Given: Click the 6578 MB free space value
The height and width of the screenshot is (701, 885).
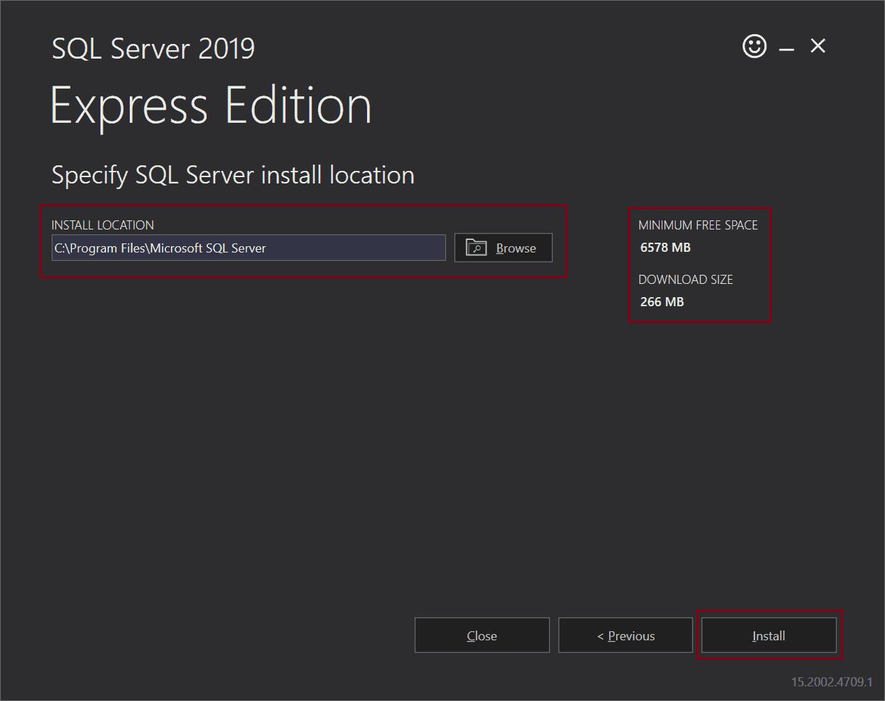Looking at the screenshot, I should 664,247.
